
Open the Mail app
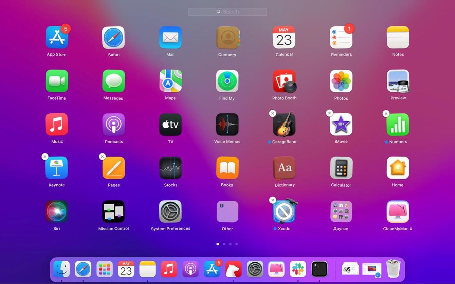(170, 38)
